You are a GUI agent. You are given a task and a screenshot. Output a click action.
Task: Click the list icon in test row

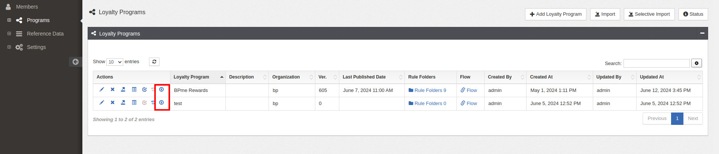[134, 102]
